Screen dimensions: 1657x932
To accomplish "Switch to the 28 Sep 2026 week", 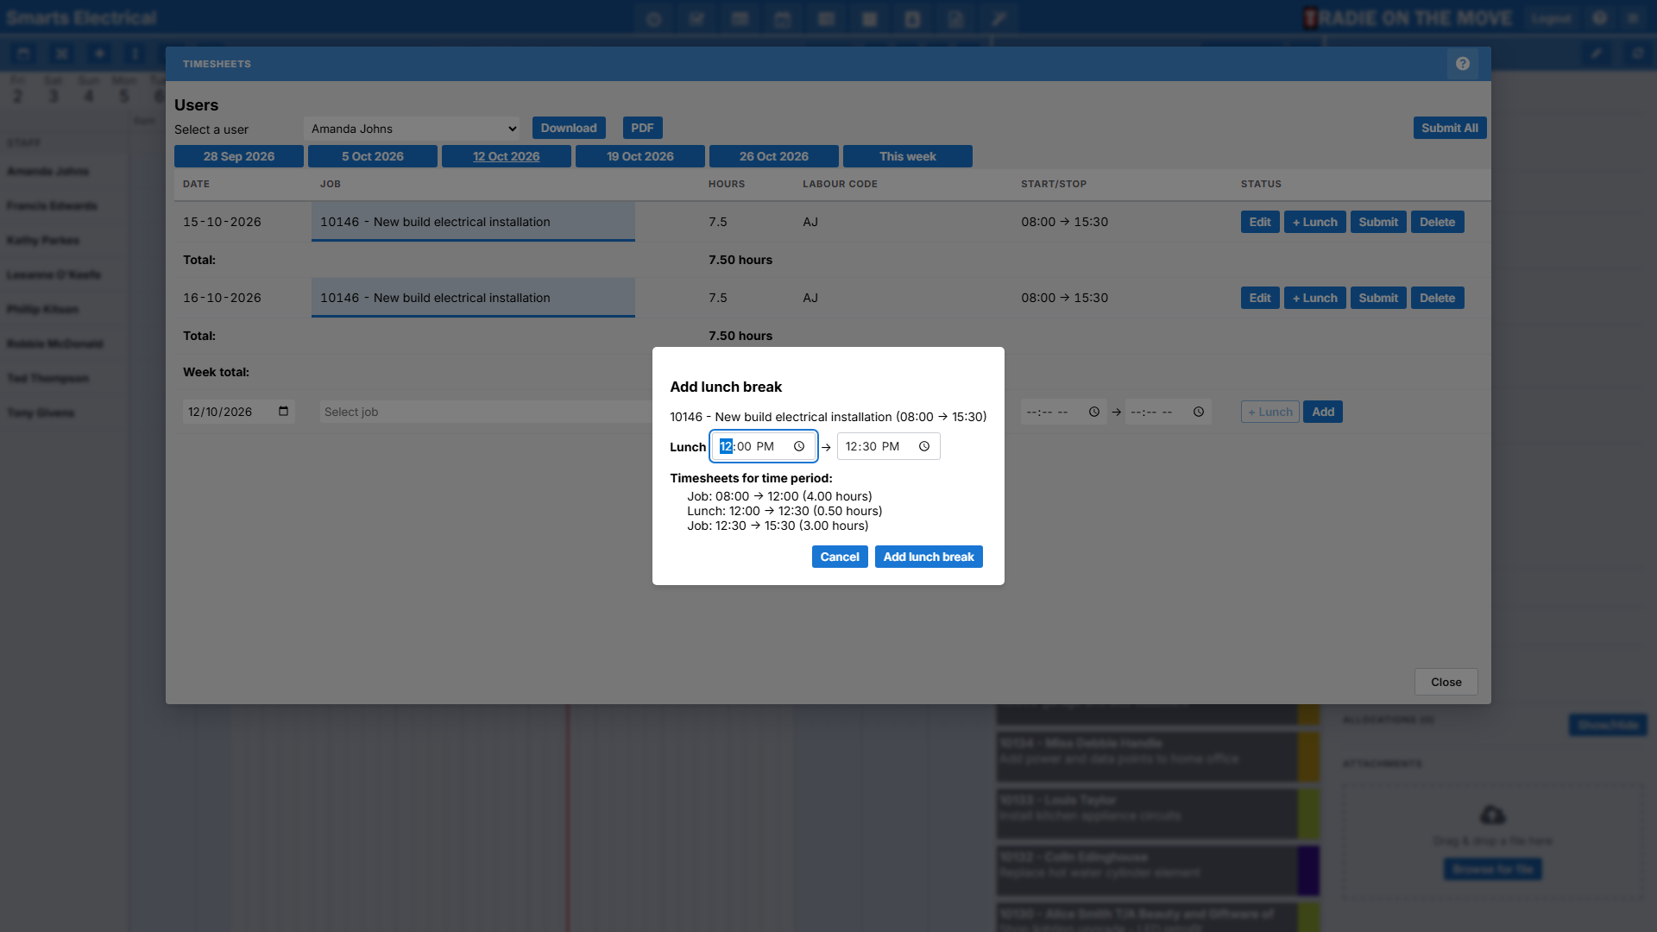I will click(x=239, y=156).
